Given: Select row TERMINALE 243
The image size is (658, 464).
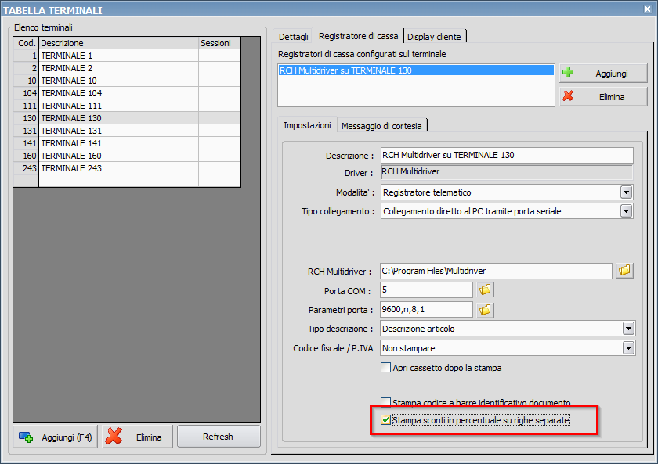Looking at the screenshot, I should pos(127,168).
